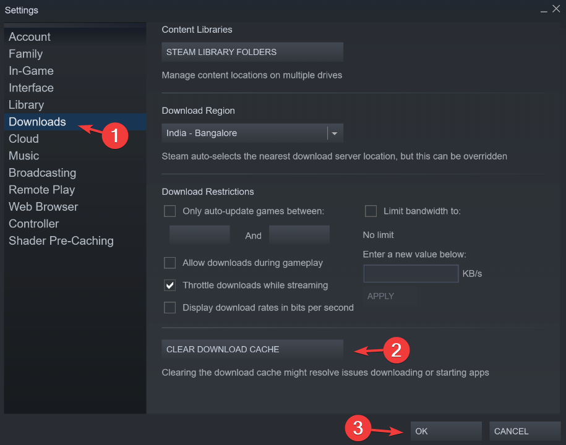Click the auto-update start time field
Screen dimensions: 566x445
200,235
